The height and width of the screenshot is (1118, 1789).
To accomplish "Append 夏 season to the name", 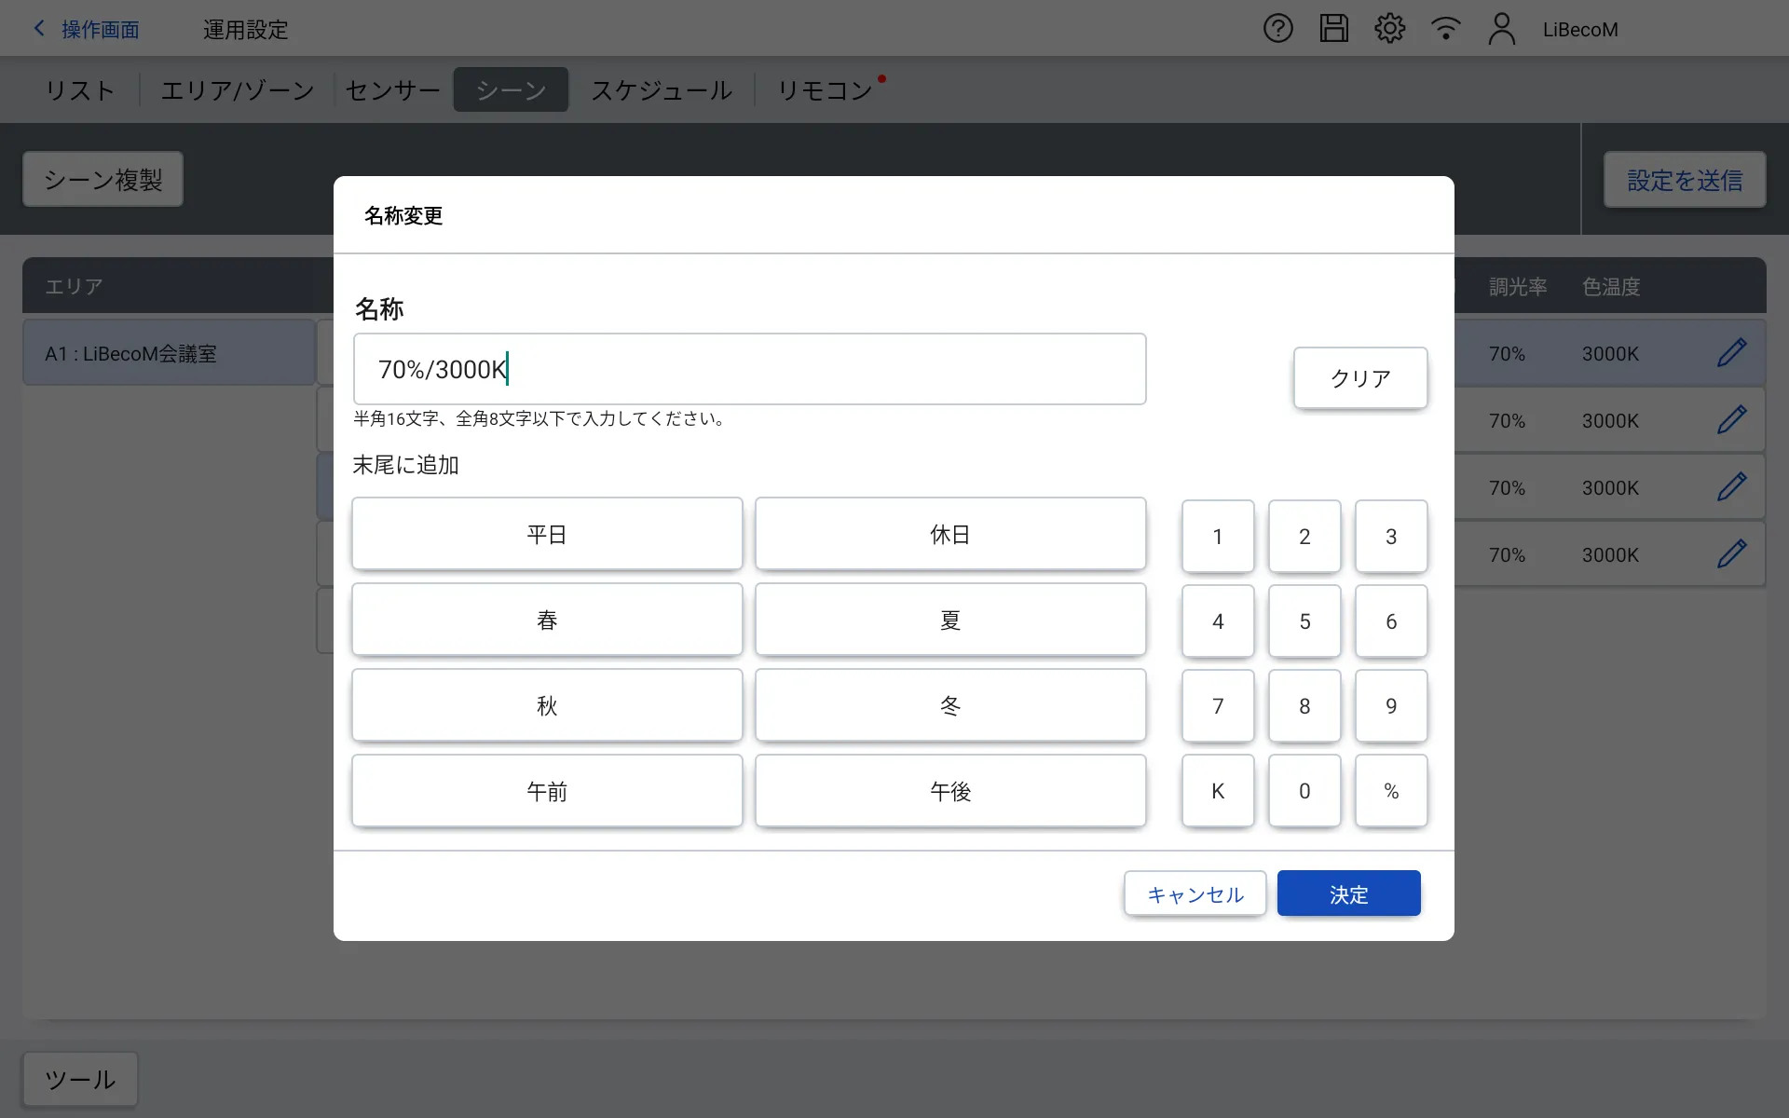I will (949, 620).
